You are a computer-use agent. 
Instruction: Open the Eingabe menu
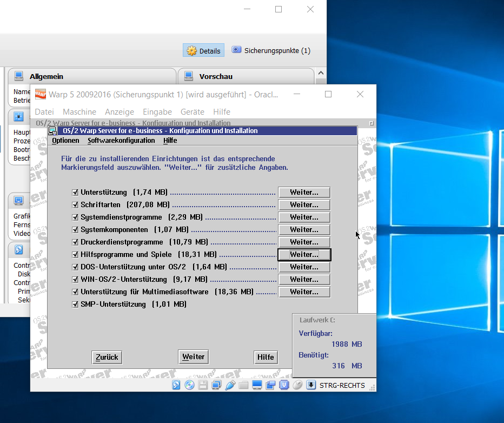[157, 112]
